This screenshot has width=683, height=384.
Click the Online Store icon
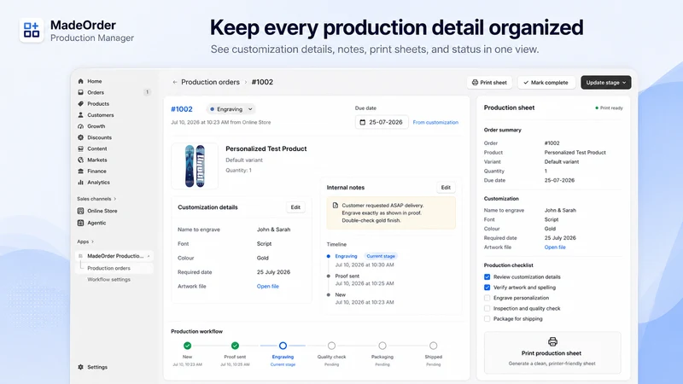click(x=80, y=211)
